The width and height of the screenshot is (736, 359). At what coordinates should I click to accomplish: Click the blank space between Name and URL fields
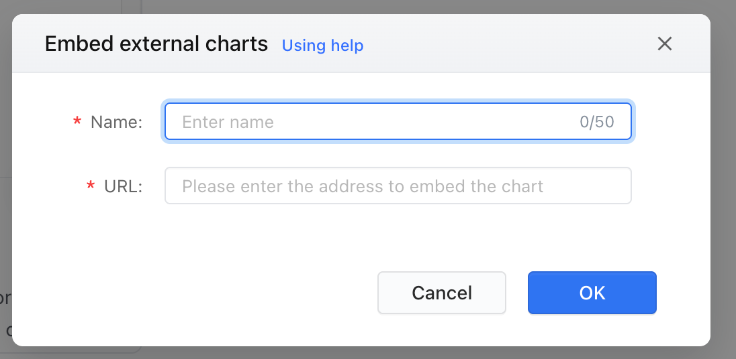coord(398,153)
